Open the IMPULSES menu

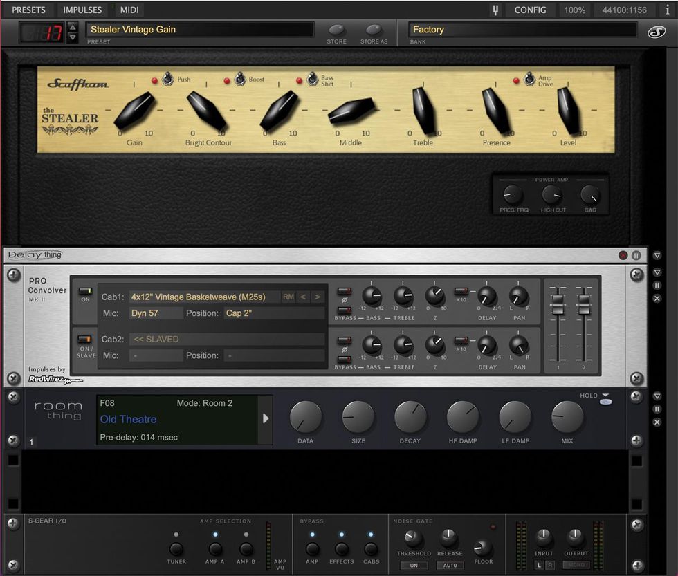click(82, 10)
